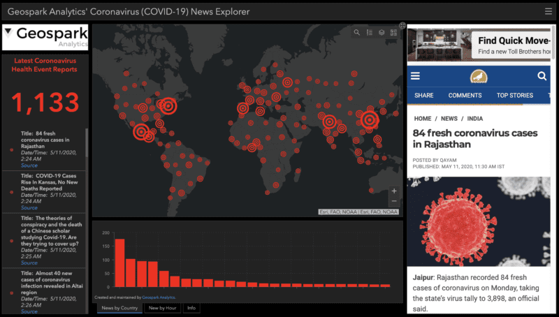
Task: Click the Comments menu item
Action: pos(465,96)
